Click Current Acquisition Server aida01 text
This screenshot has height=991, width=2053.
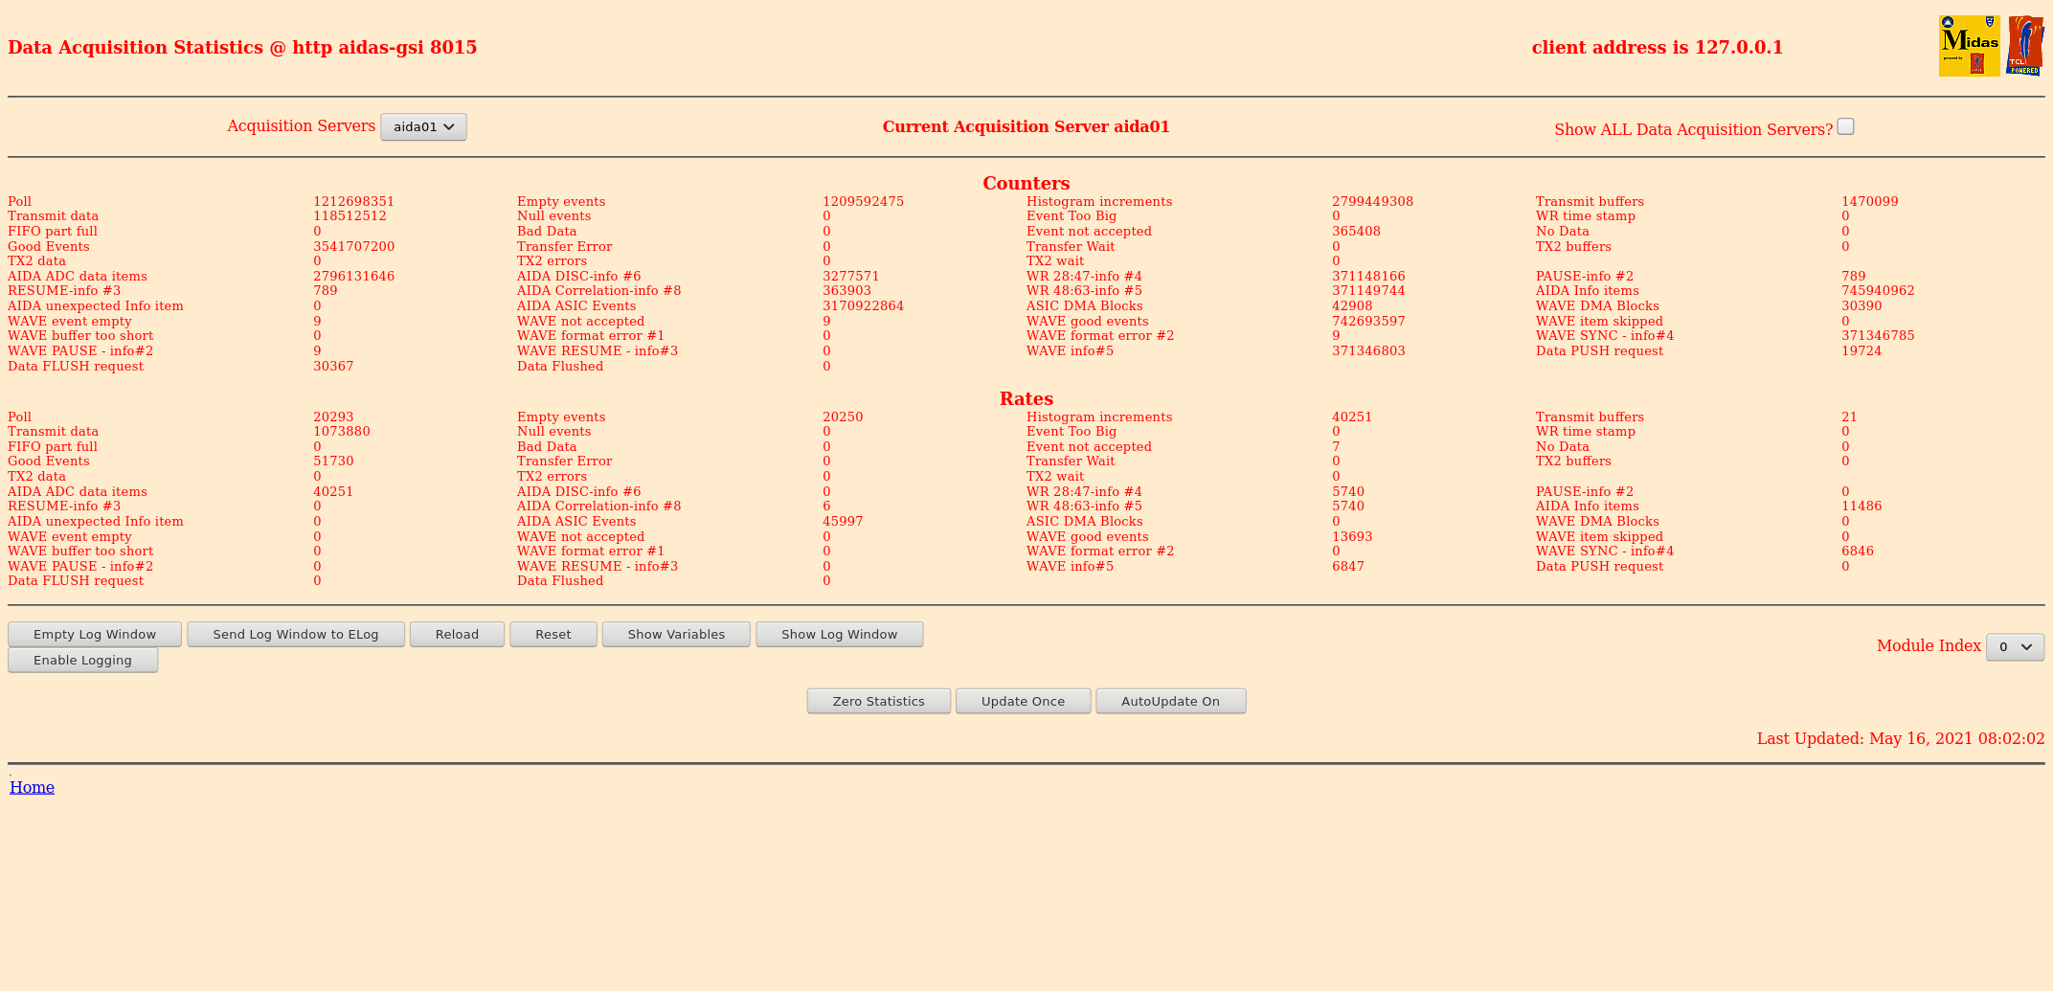click(x=1026, y=126)
